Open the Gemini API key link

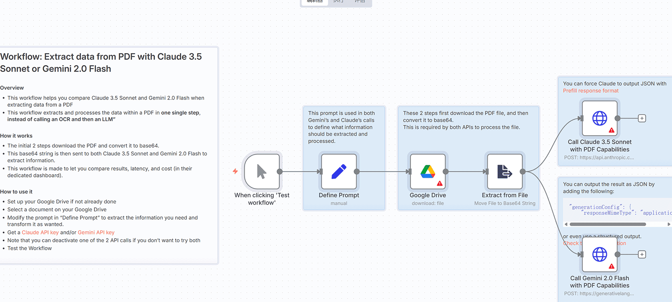pyautogui.click(x=96, y=232)
